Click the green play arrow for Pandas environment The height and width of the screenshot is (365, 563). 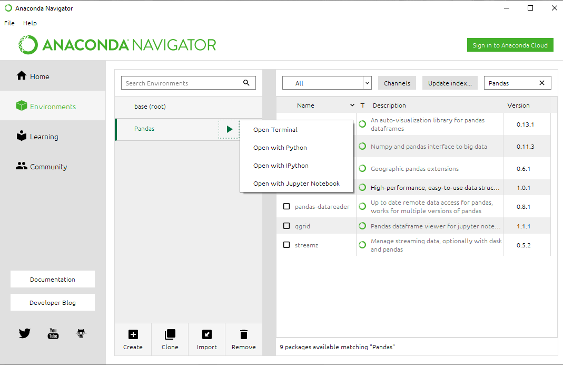229,129
